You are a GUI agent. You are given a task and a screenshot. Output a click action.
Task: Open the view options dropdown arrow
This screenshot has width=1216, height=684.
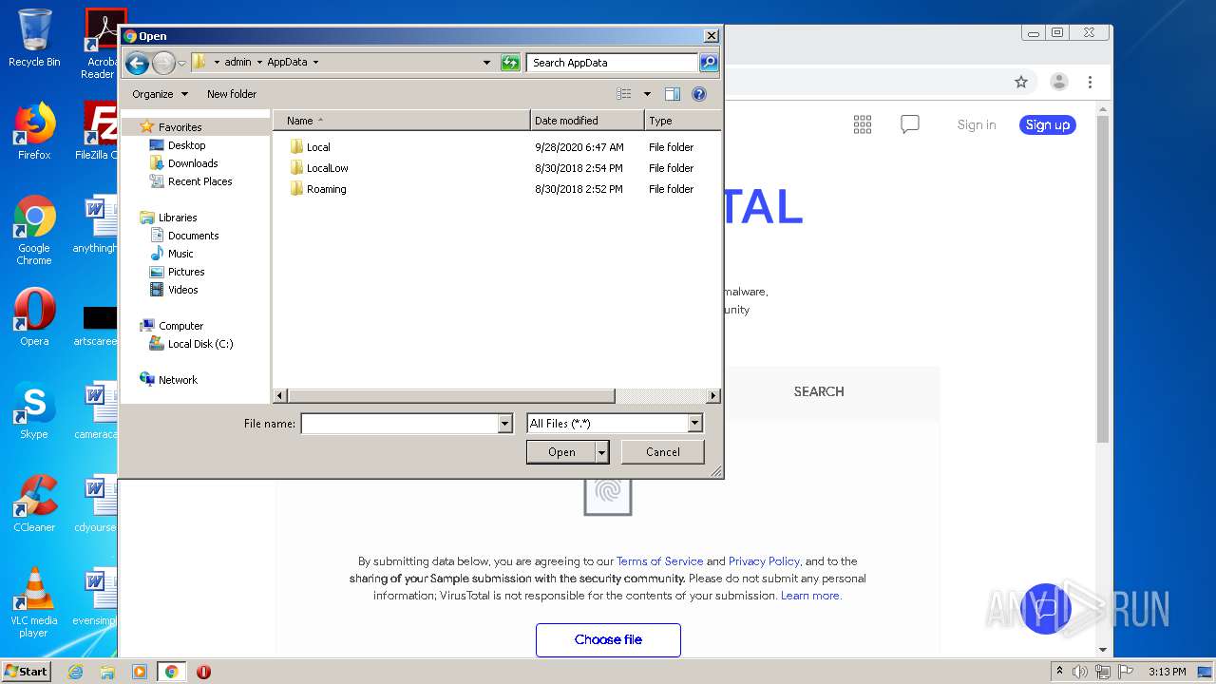click(647, 94)
